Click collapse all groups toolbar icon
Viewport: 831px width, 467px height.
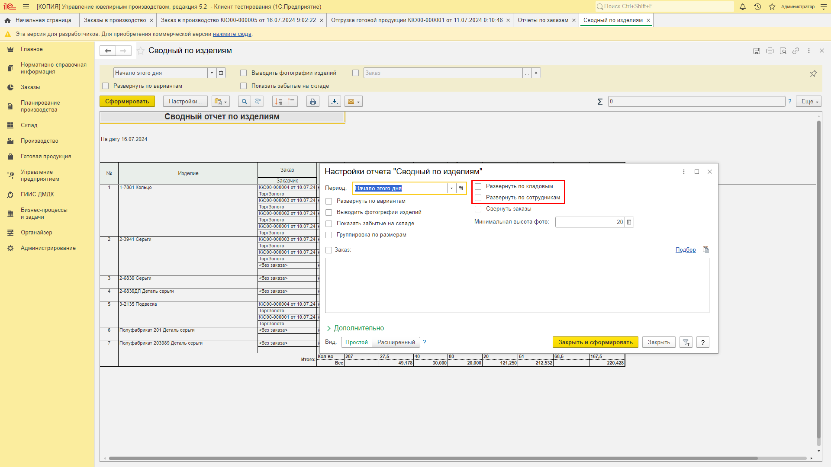292,102
